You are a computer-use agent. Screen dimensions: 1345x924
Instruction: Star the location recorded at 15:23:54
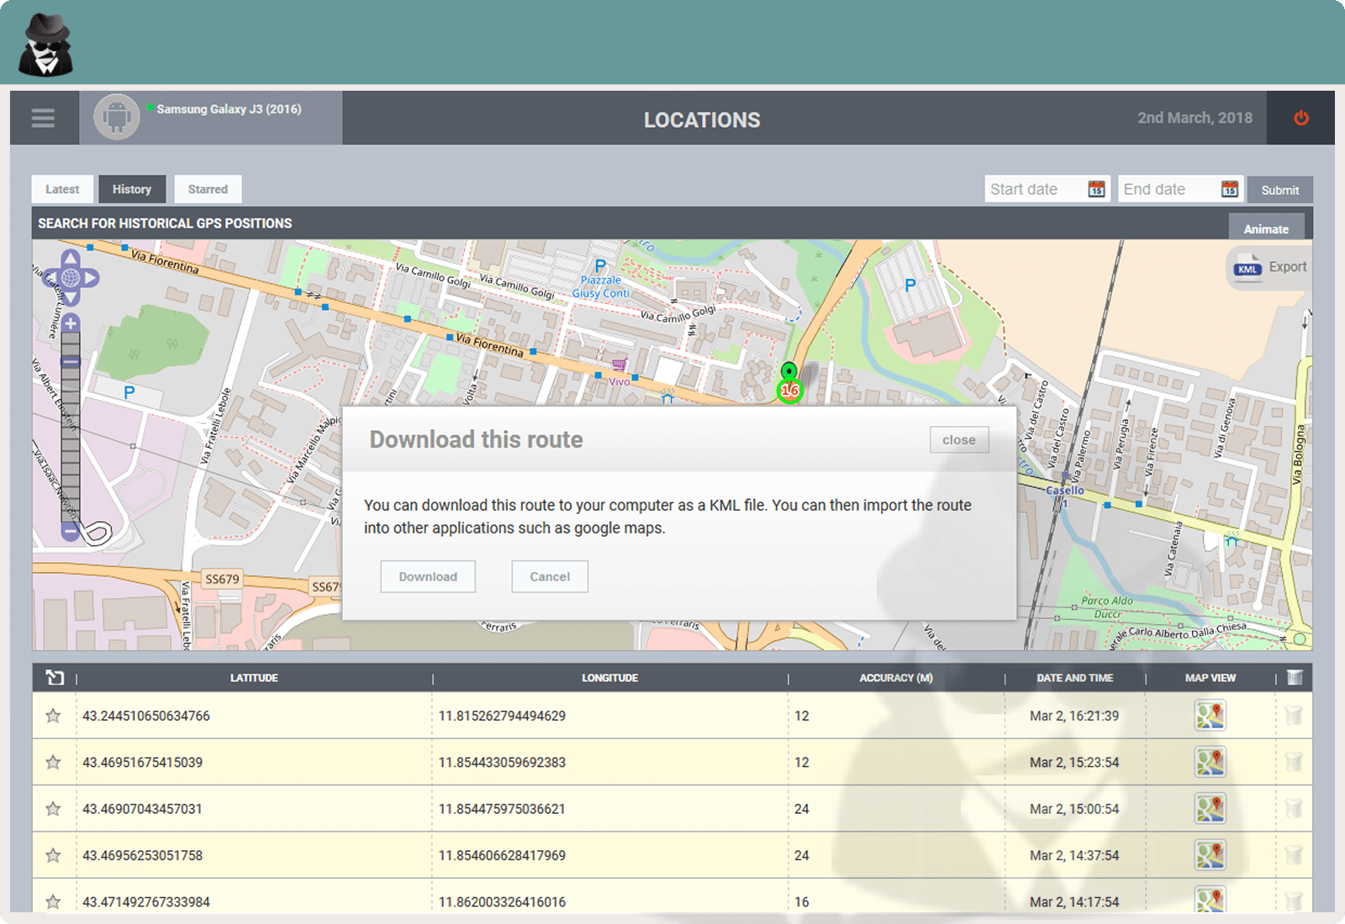click(x=53, y=762)
